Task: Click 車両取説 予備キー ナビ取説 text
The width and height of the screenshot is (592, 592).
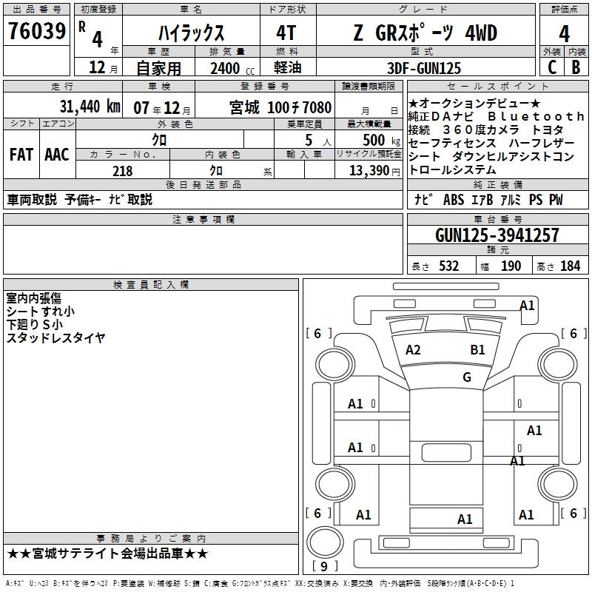Action: (x=80, y=199)
